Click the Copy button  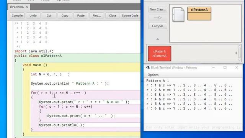[65, 16]
